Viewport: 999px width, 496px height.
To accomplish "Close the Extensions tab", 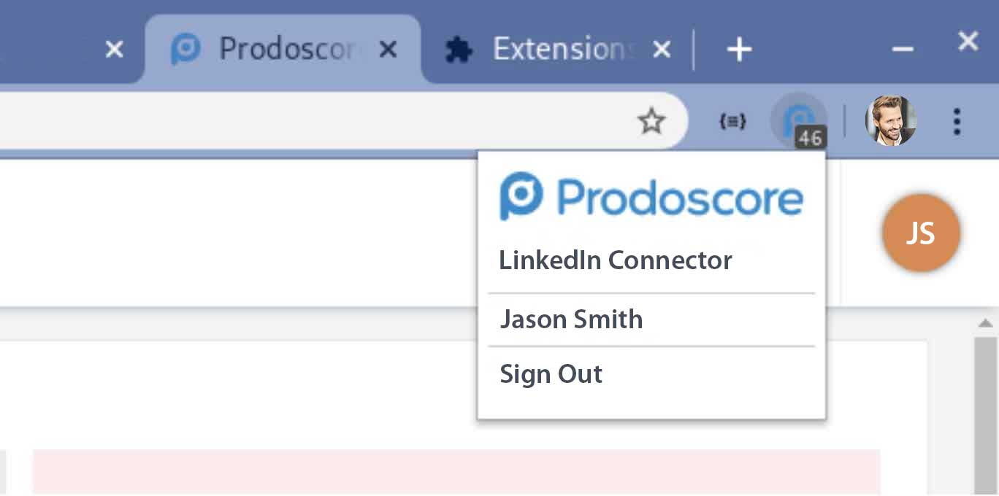I will tap(661, 50).
